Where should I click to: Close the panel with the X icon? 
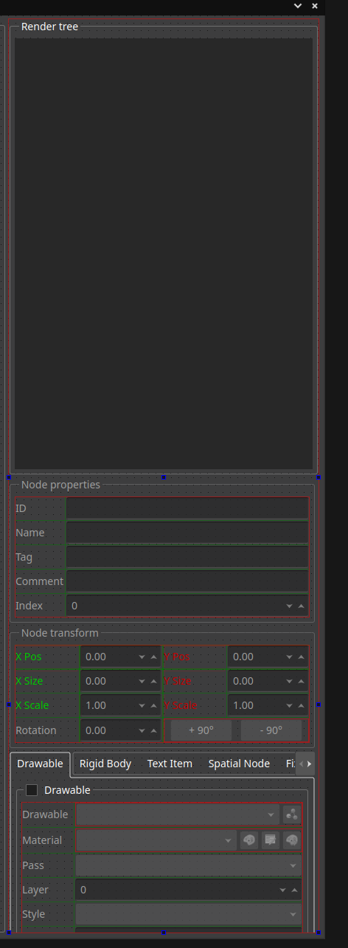coord(315,6)
